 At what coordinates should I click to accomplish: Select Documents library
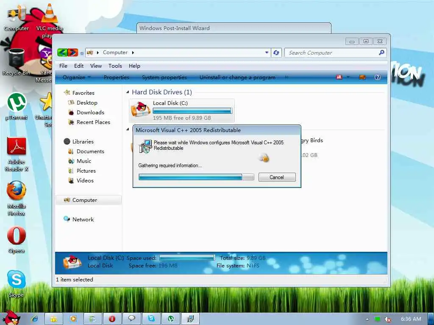[90, 151]
